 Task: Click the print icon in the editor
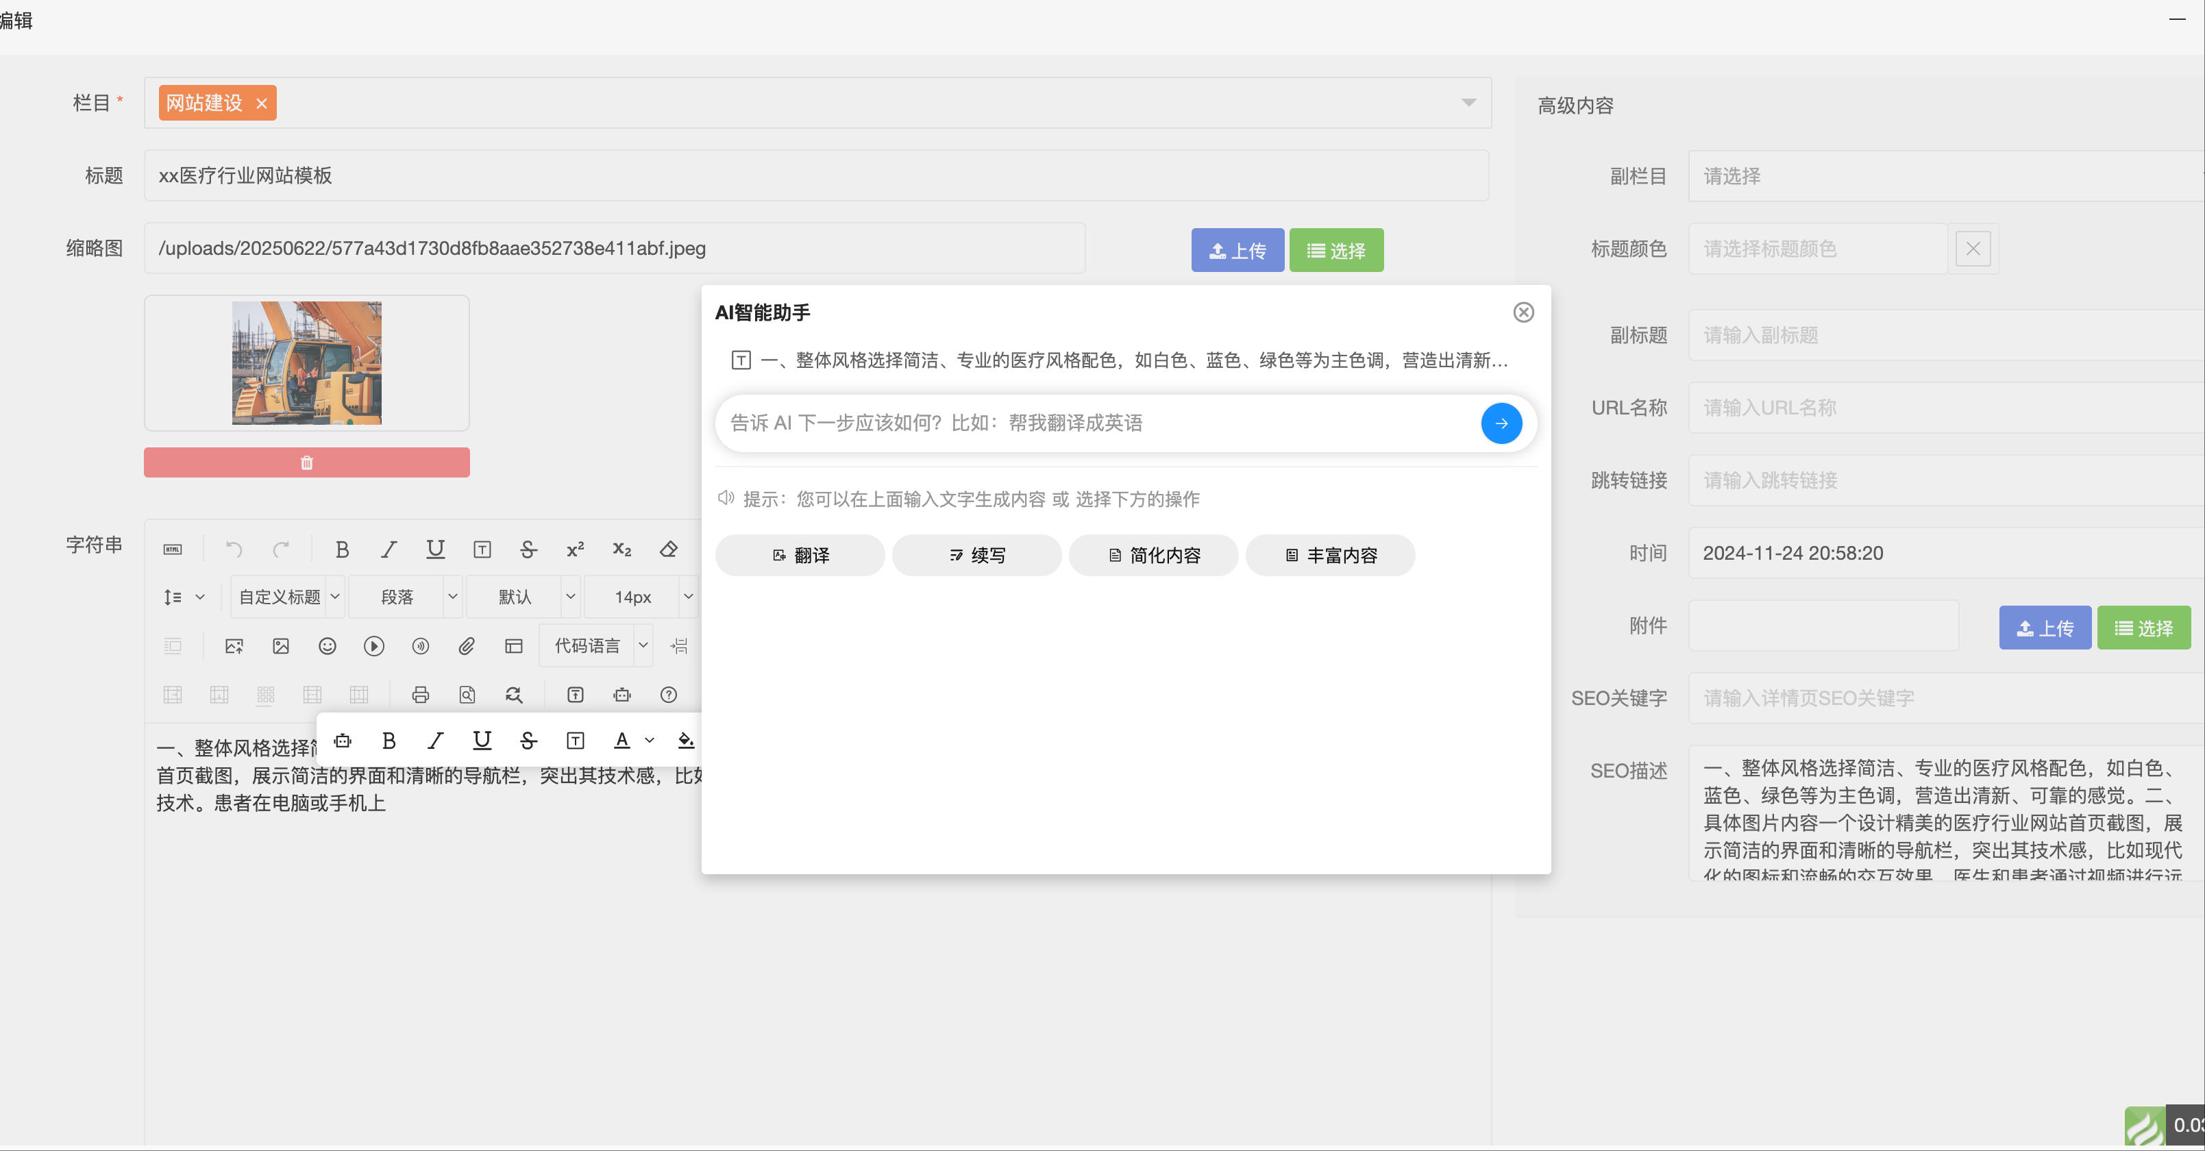click(x=420, y=695)
